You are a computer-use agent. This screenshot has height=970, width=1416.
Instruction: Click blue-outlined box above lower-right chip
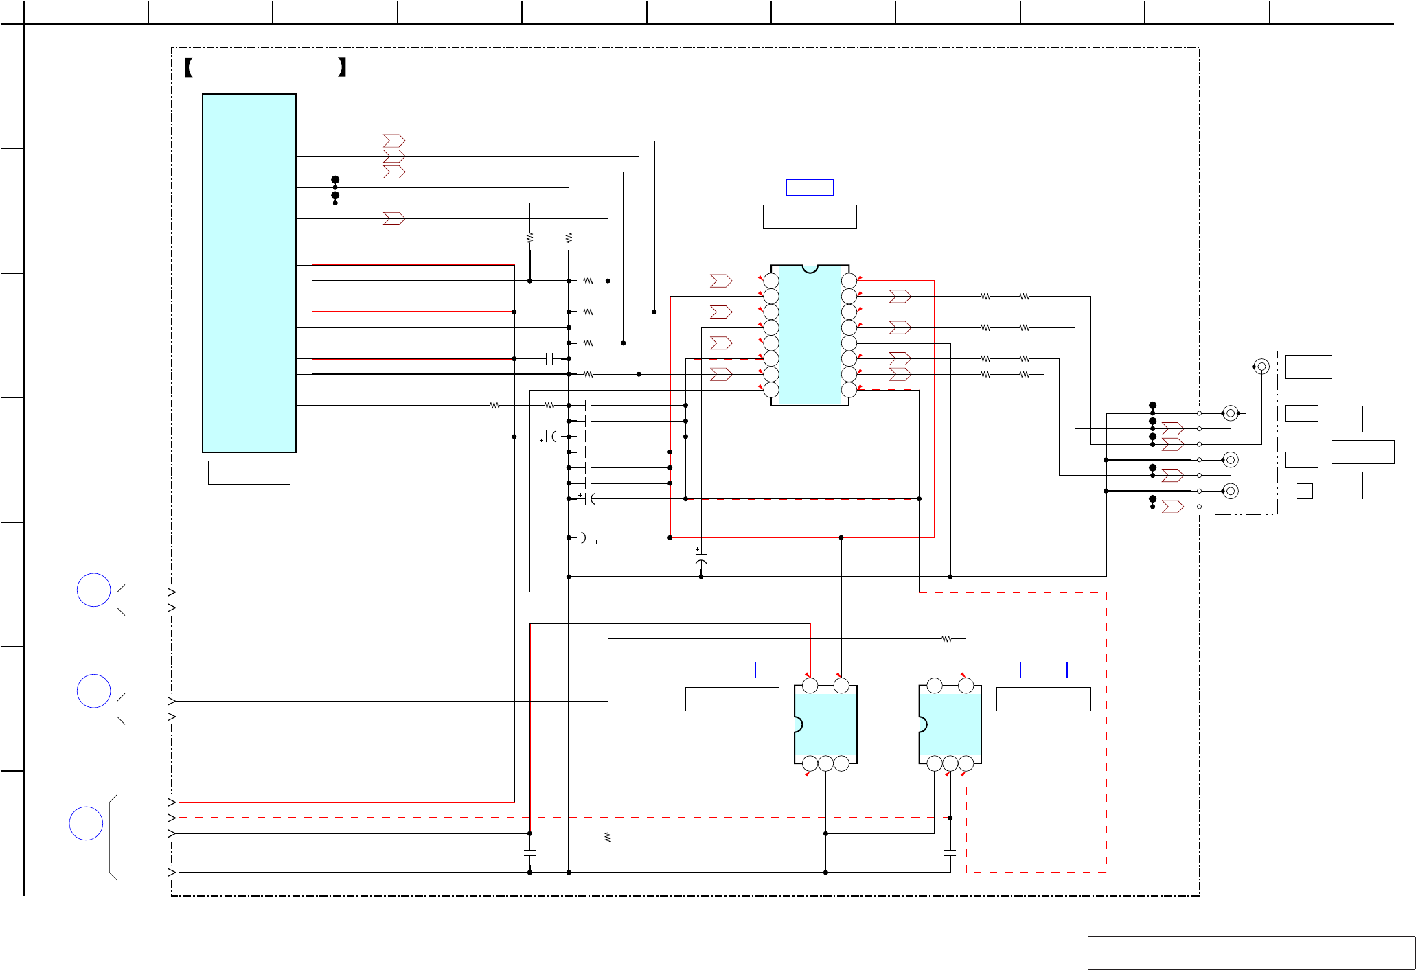1043,670
